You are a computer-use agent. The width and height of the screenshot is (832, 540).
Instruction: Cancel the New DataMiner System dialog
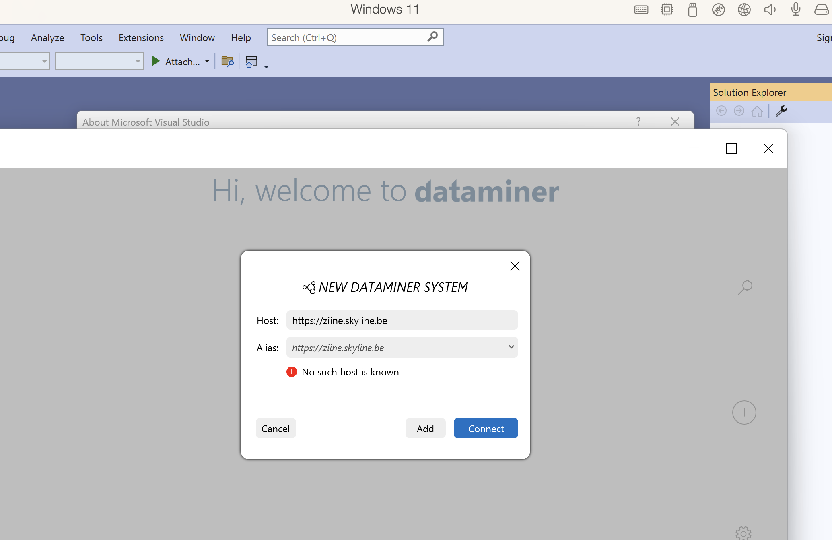276,428
